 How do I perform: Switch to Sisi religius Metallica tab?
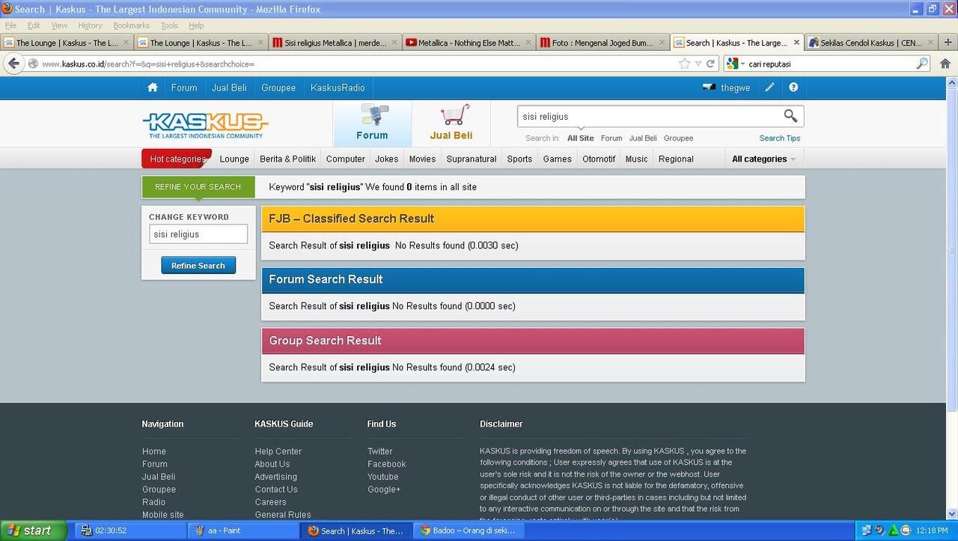(335, 43)
